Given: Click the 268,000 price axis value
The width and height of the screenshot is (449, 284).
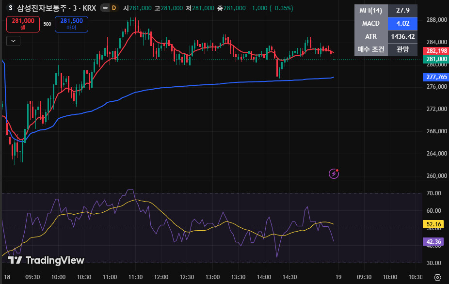Looking at the screenshot, I should 437,131.
